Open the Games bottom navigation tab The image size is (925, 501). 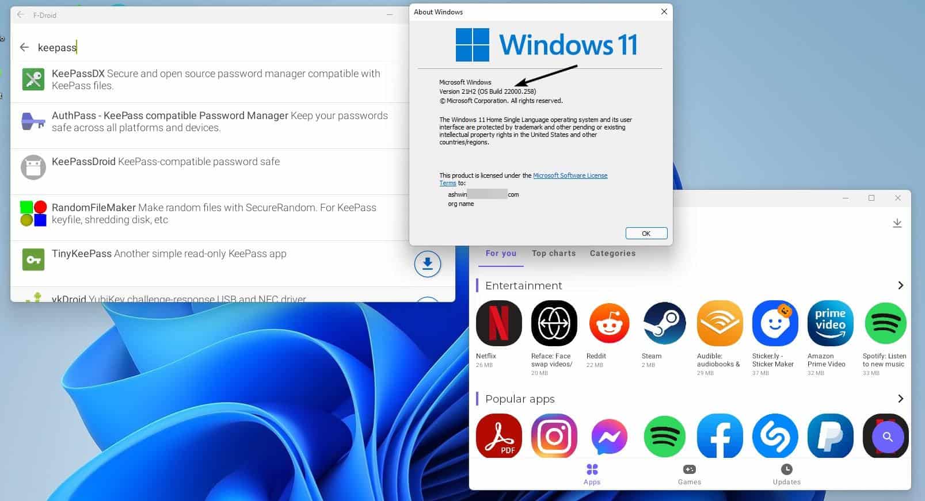(x=689, y=475)
